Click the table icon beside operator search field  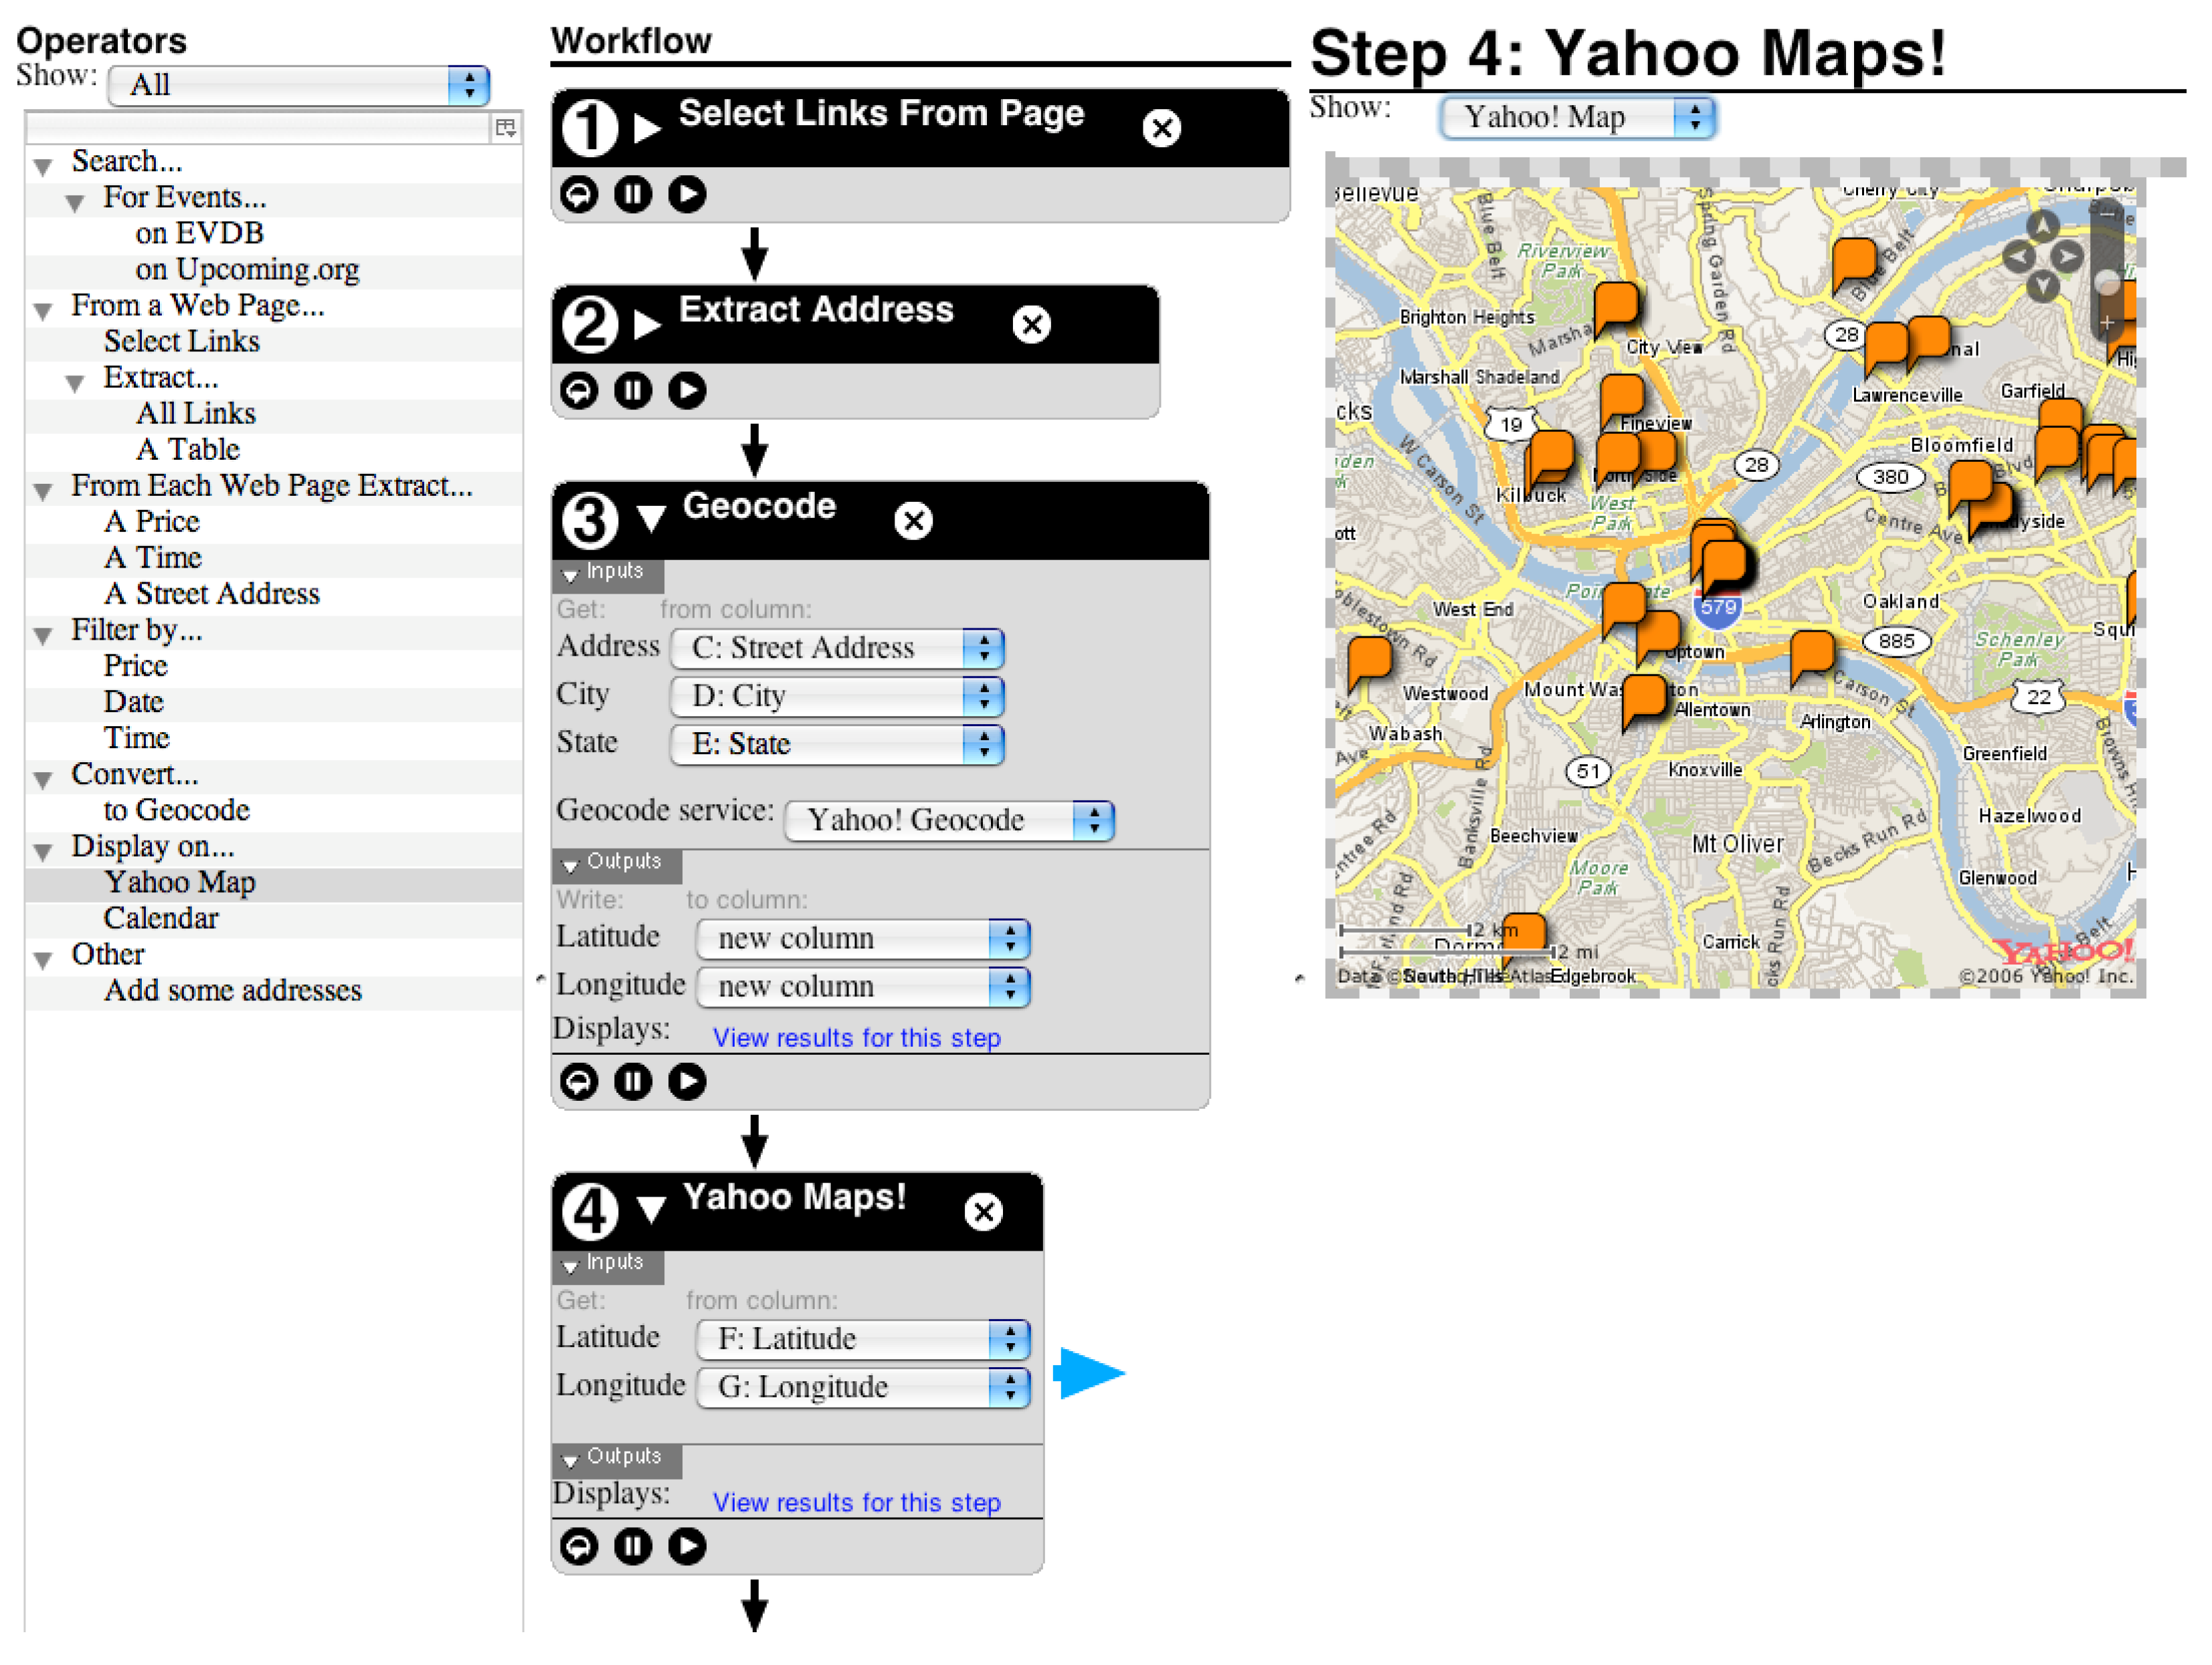click(506, 128)
